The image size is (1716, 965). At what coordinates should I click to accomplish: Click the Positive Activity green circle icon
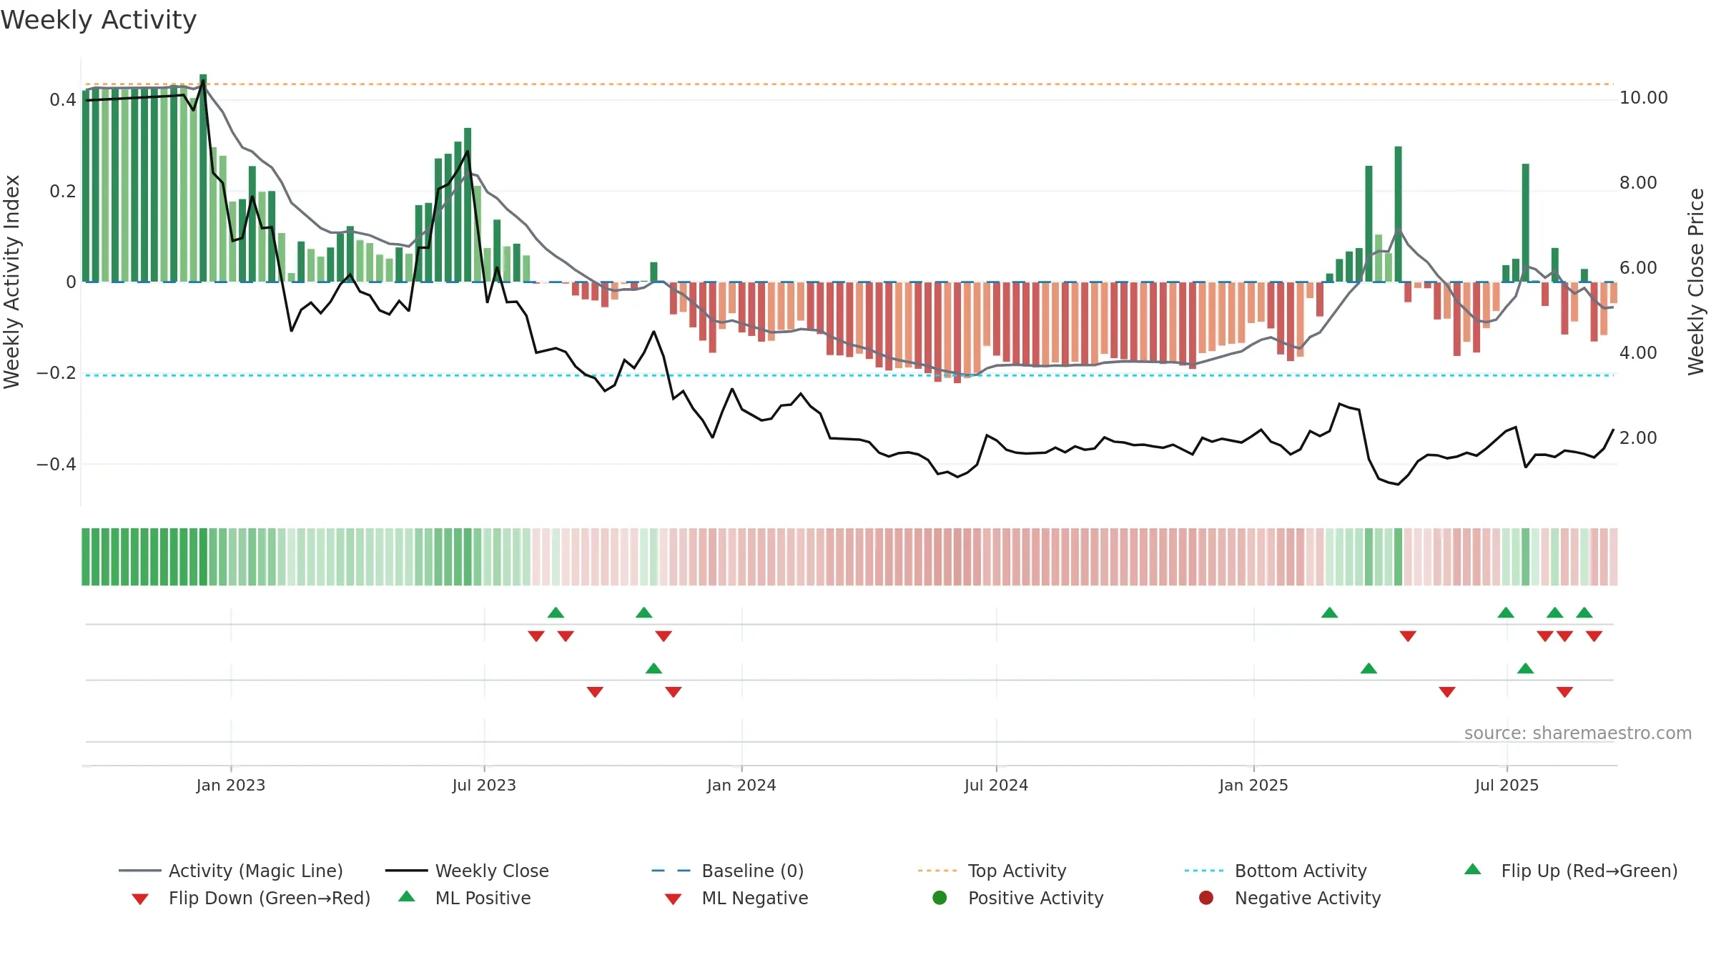pos(940,897)
